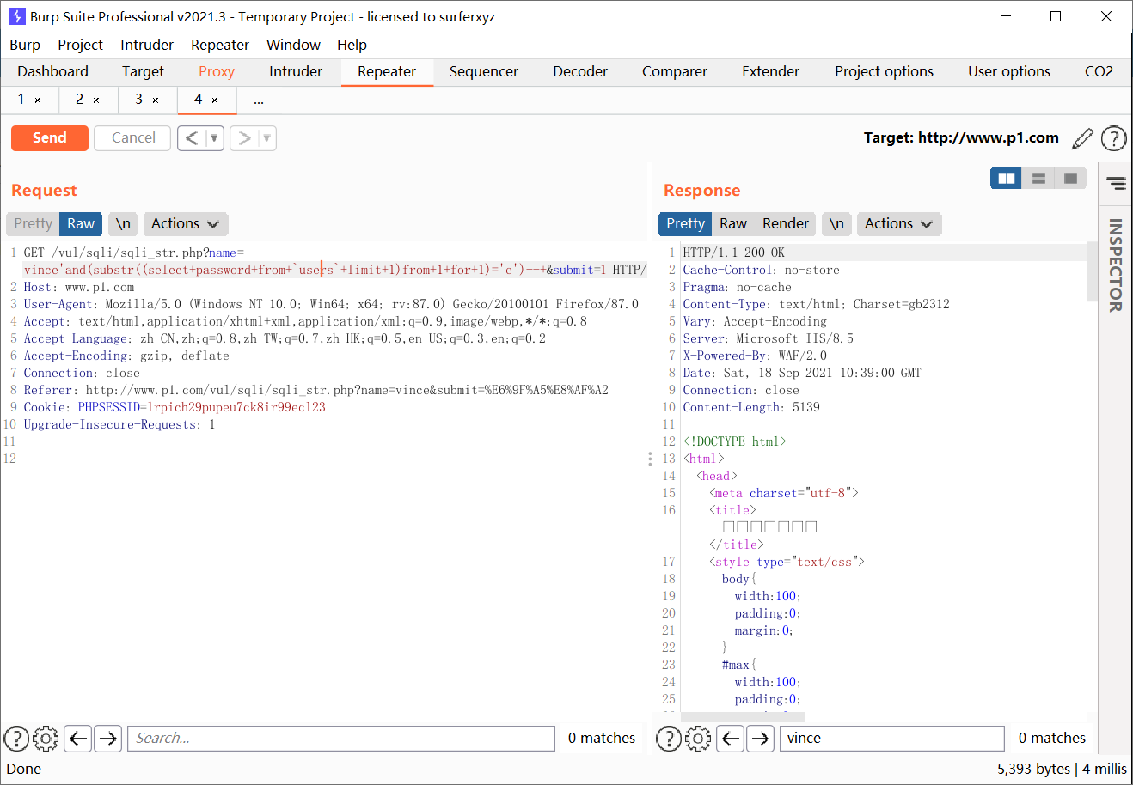Close Repeater tab 2
The image size is (1133, 785).
[96, 100]
